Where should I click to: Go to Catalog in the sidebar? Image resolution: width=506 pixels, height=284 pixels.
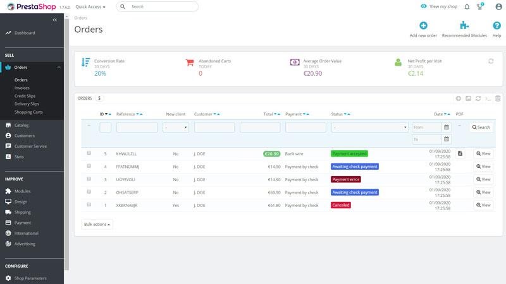[22, 125]
